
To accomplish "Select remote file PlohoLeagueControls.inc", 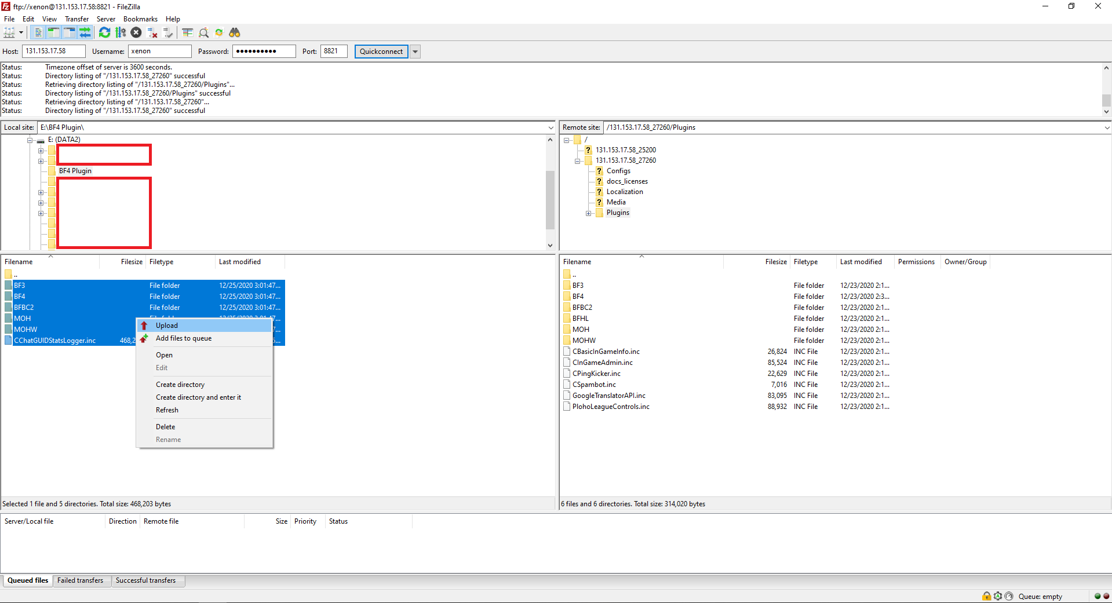I will [611, 407].
